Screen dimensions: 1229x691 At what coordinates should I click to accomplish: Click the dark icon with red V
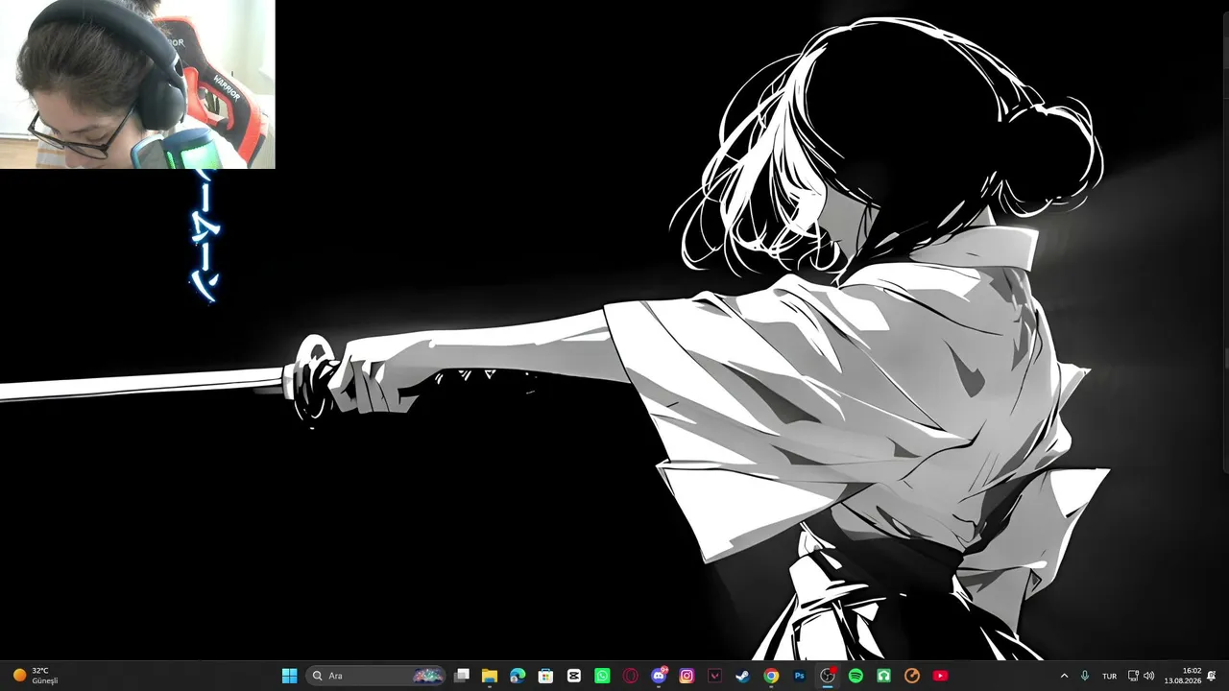[x=714, y=676]
